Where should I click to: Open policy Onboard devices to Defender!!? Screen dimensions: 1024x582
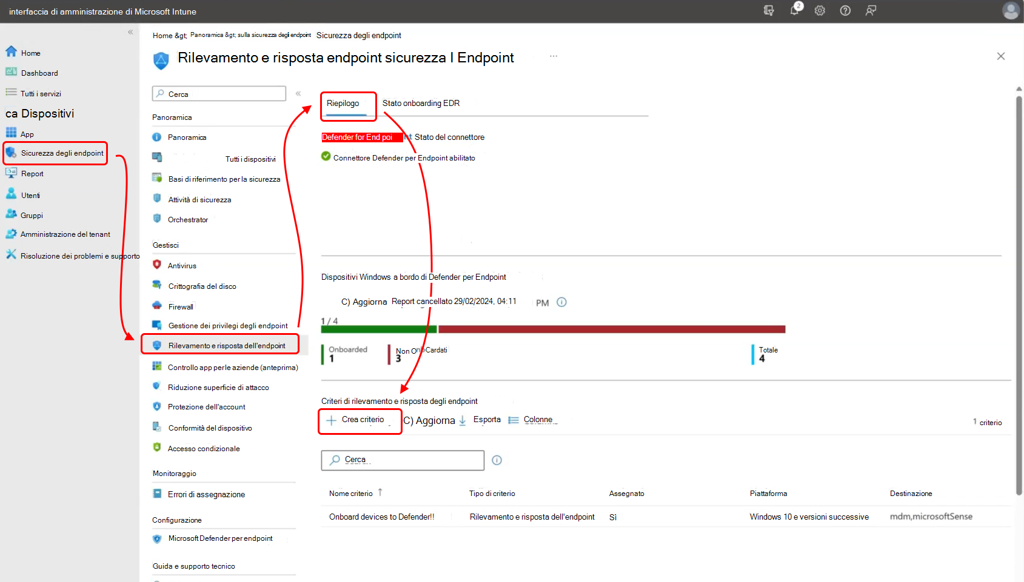pos(381,517)
